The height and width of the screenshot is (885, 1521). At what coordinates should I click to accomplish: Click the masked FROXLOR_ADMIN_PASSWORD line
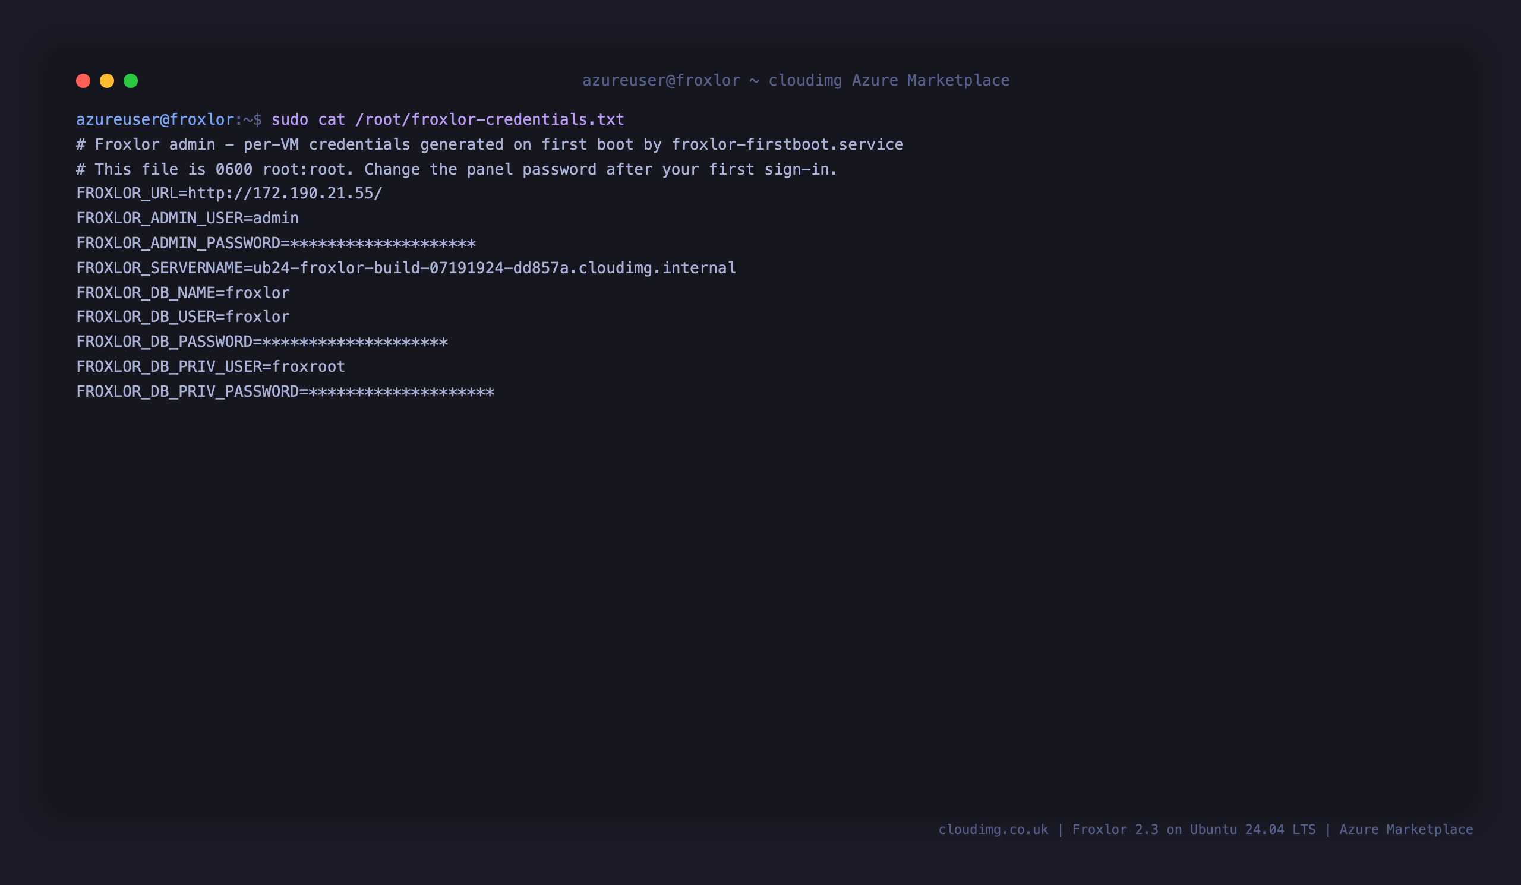276,243
